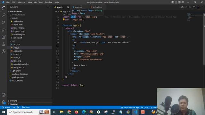Open Explorer panel more actions (three dots)
The height and width of the screenshot is (115, 205).
point(49,7)
